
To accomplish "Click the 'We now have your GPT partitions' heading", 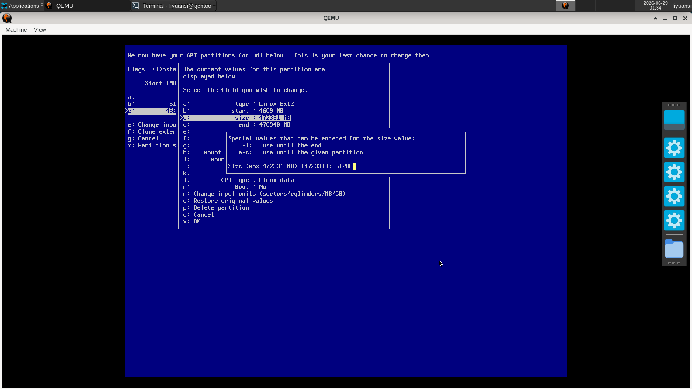I will coord(280,55).
